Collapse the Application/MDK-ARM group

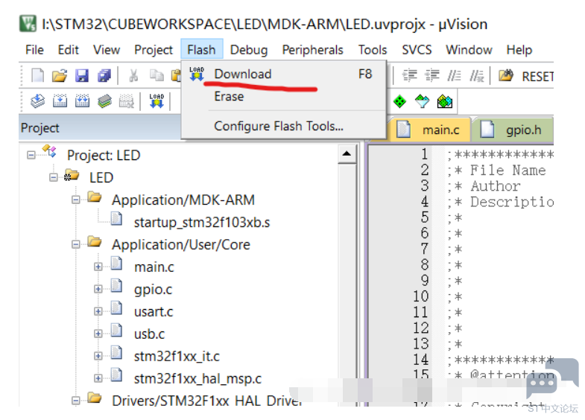coord(76,200)
